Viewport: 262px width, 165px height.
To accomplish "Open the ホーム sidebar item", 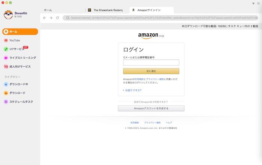I will [x=20, y=31].
